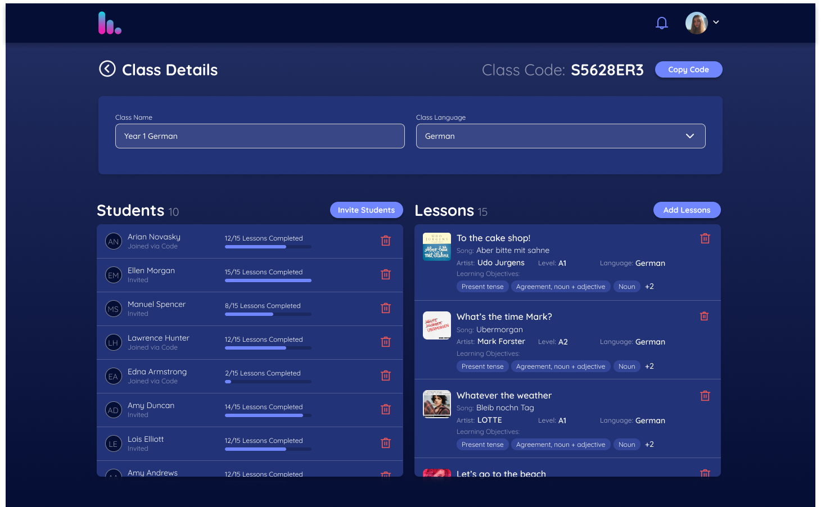Select student name Ellen Morgan
The height and width of the screenshot is (507, 821).
click(151, 271)
